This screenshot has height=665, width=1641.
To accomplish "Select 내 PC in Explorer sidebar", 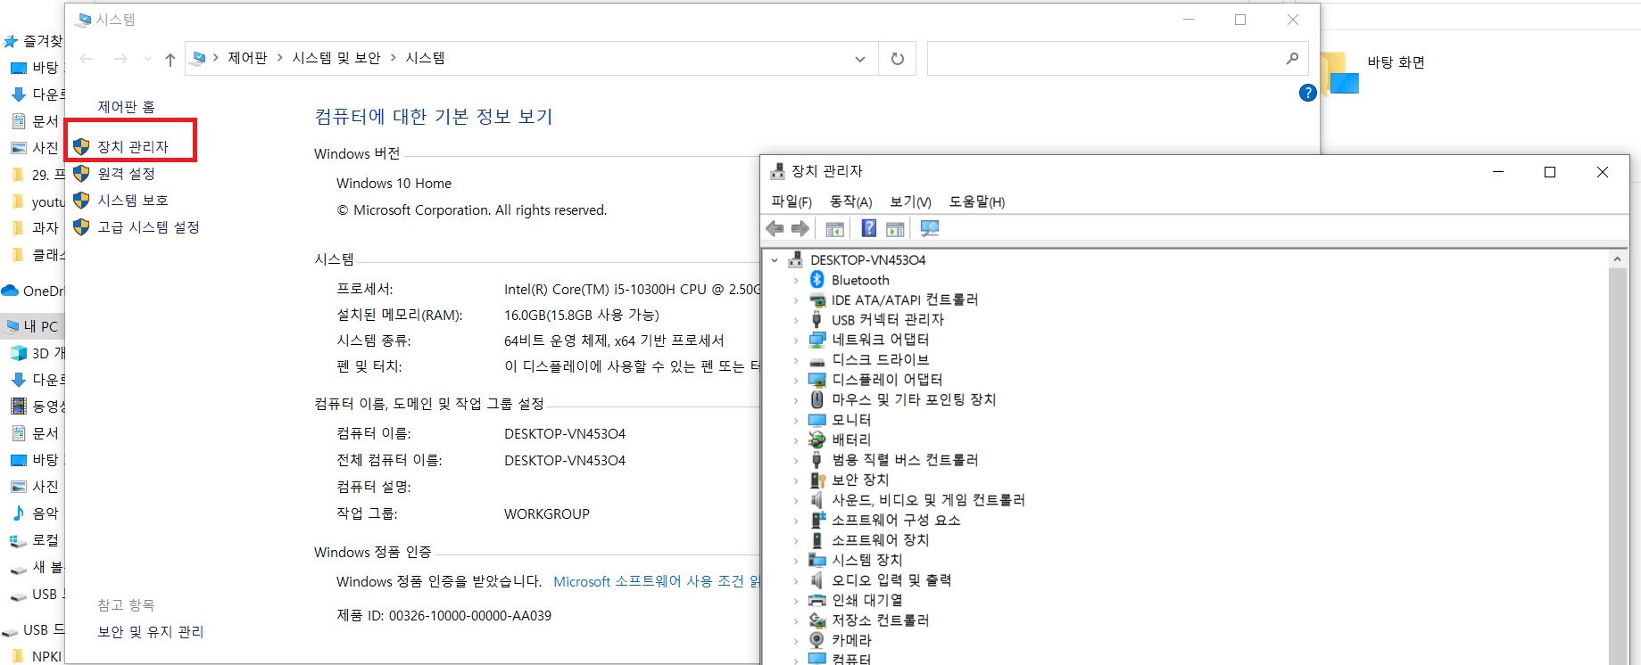I will 40,326.
